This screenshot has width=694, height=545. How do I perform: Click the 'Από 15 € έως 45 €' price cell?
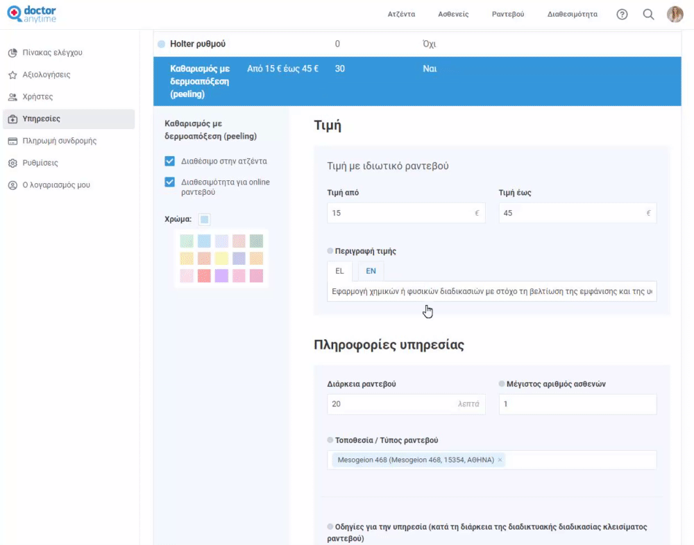pyautogui.click(x=282, y=69)
